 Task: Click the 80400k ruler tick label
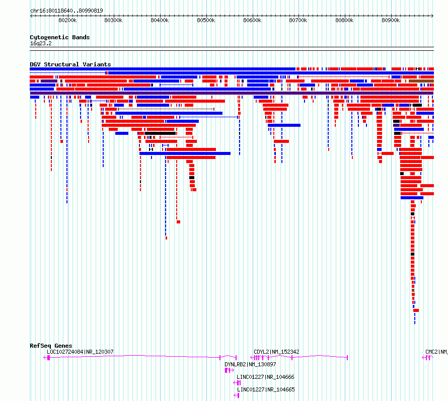point(160,20)
